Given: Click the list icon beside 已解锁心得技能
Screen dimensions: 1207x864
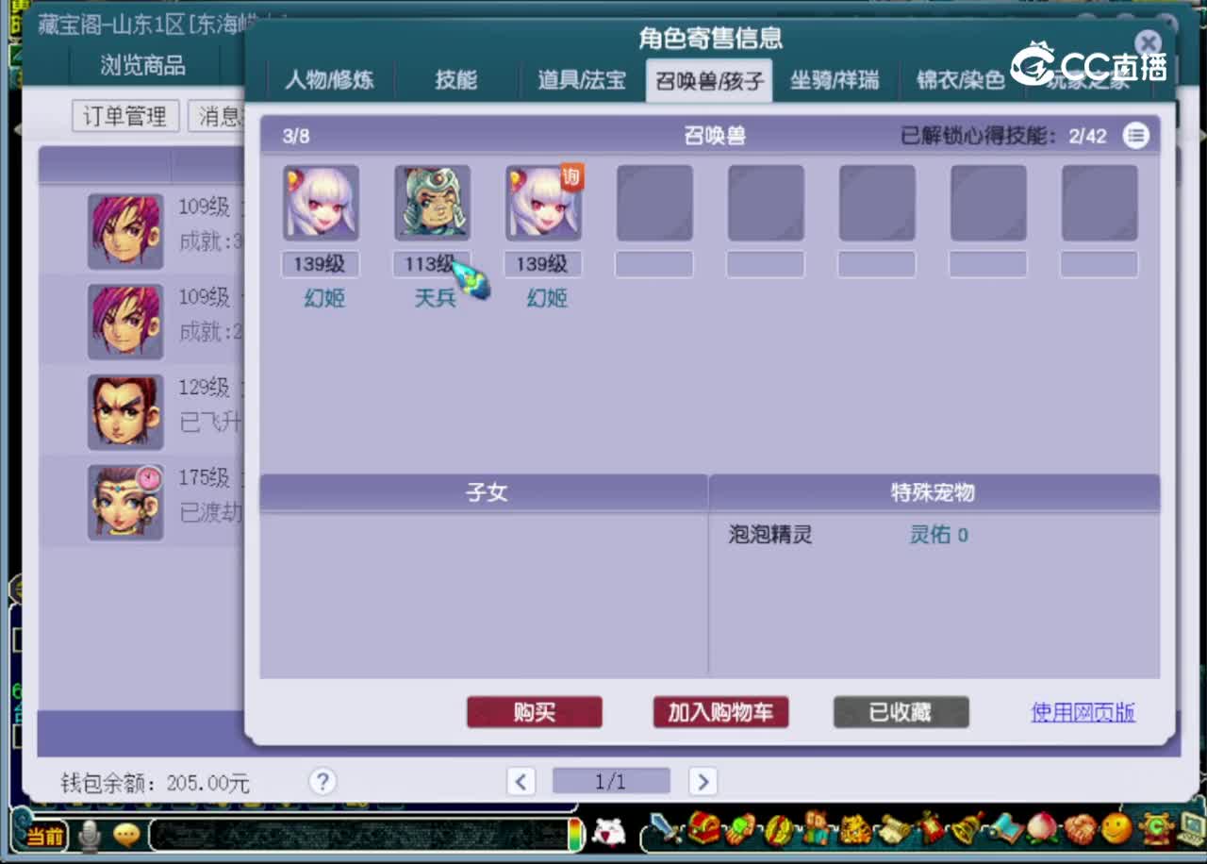Looking at the screenshot, I should pos(1136,135).
